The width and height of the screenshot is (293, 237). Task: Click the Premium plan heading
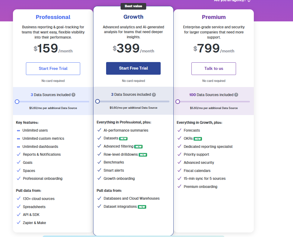click(214, 17)
